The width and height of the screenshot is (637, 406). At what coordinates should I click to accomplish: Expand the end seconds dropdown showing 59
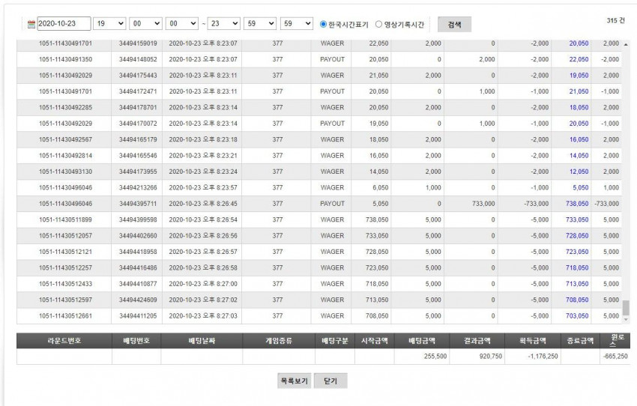tap(297, 23)
